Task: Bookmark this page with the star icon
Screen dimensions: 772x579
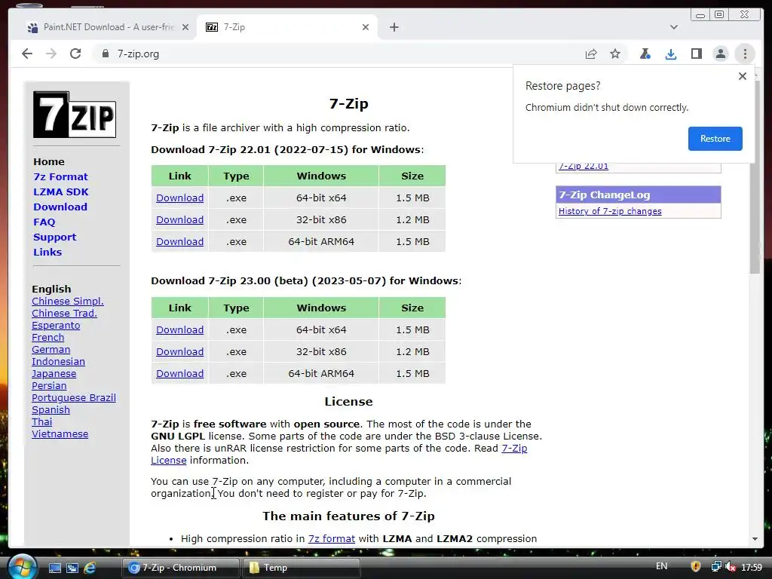Action: tap(615, 54)
